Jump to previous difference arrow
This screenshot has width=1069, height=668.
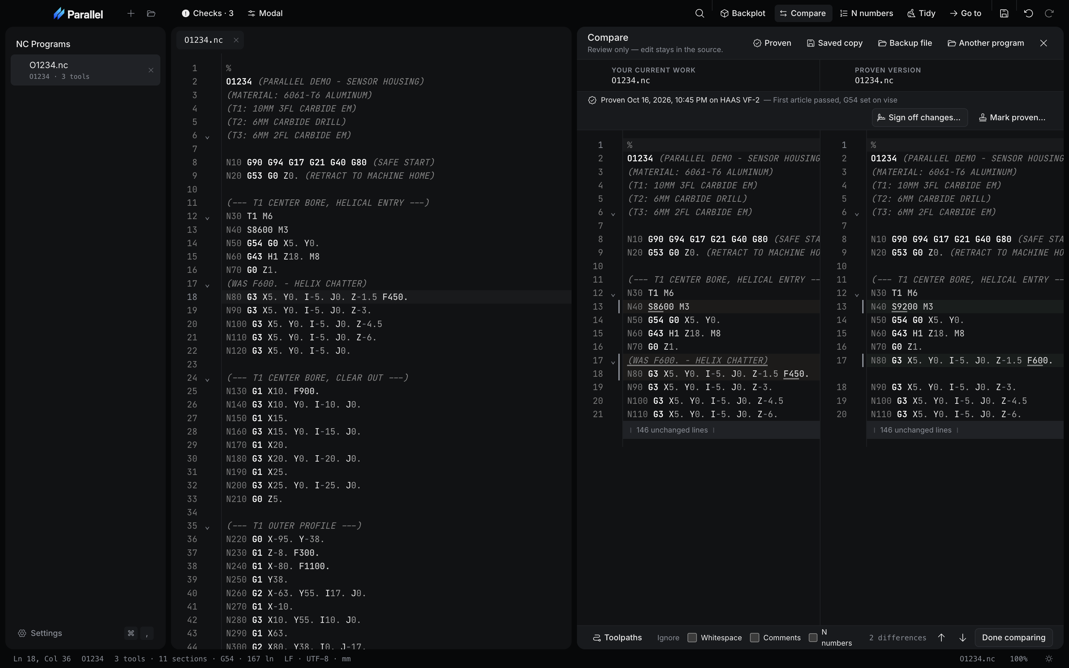[x=941, y=638]
